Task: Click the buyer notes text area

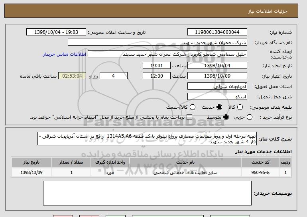Action: [x=147, y=193]
